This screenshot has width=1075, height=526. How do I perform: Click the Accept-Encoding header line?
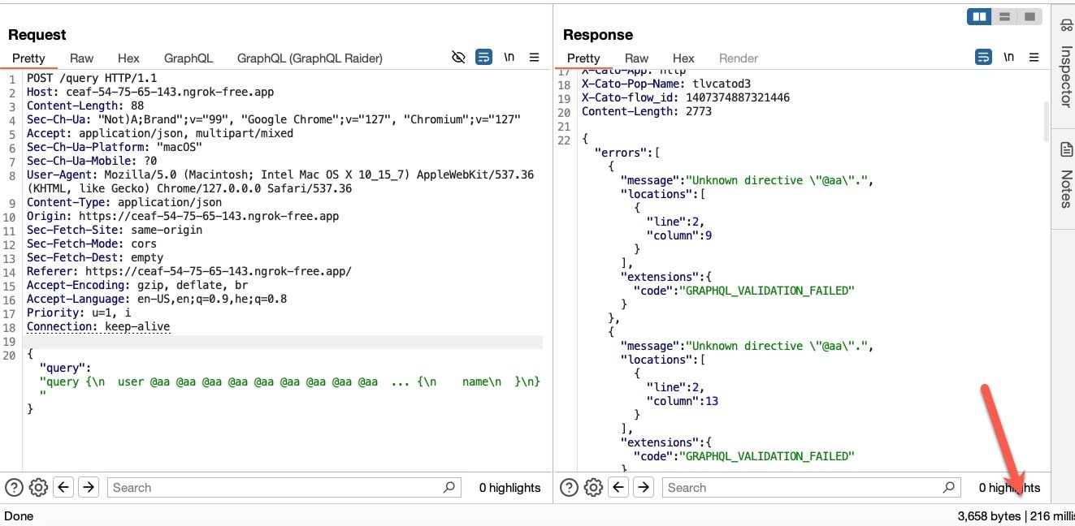point(137,285)
